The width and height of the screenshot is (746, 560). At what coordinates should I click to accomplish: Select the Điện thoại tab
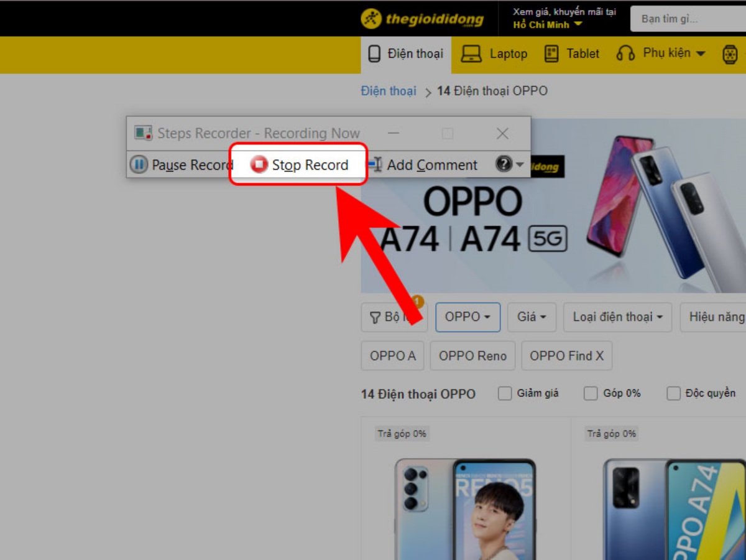[x=406, y=54]
